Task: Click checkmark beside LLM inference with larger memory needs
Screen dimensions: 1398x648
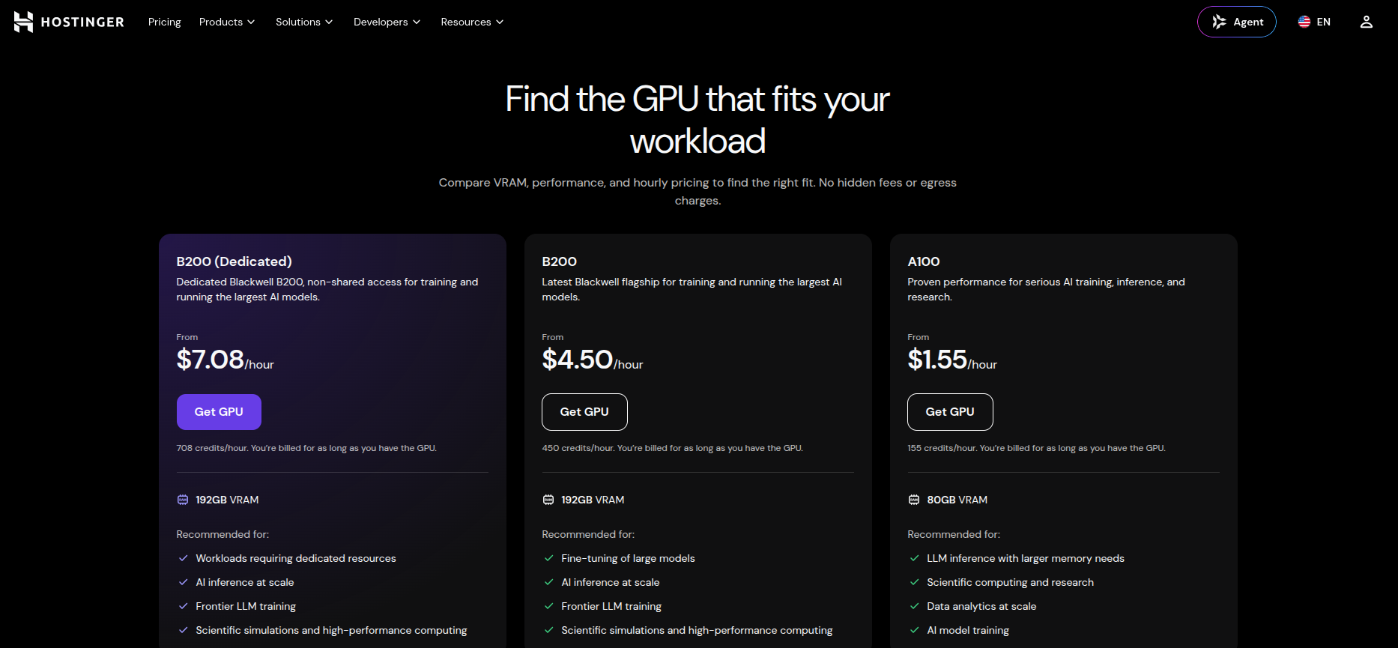Action: coord(914,558)
